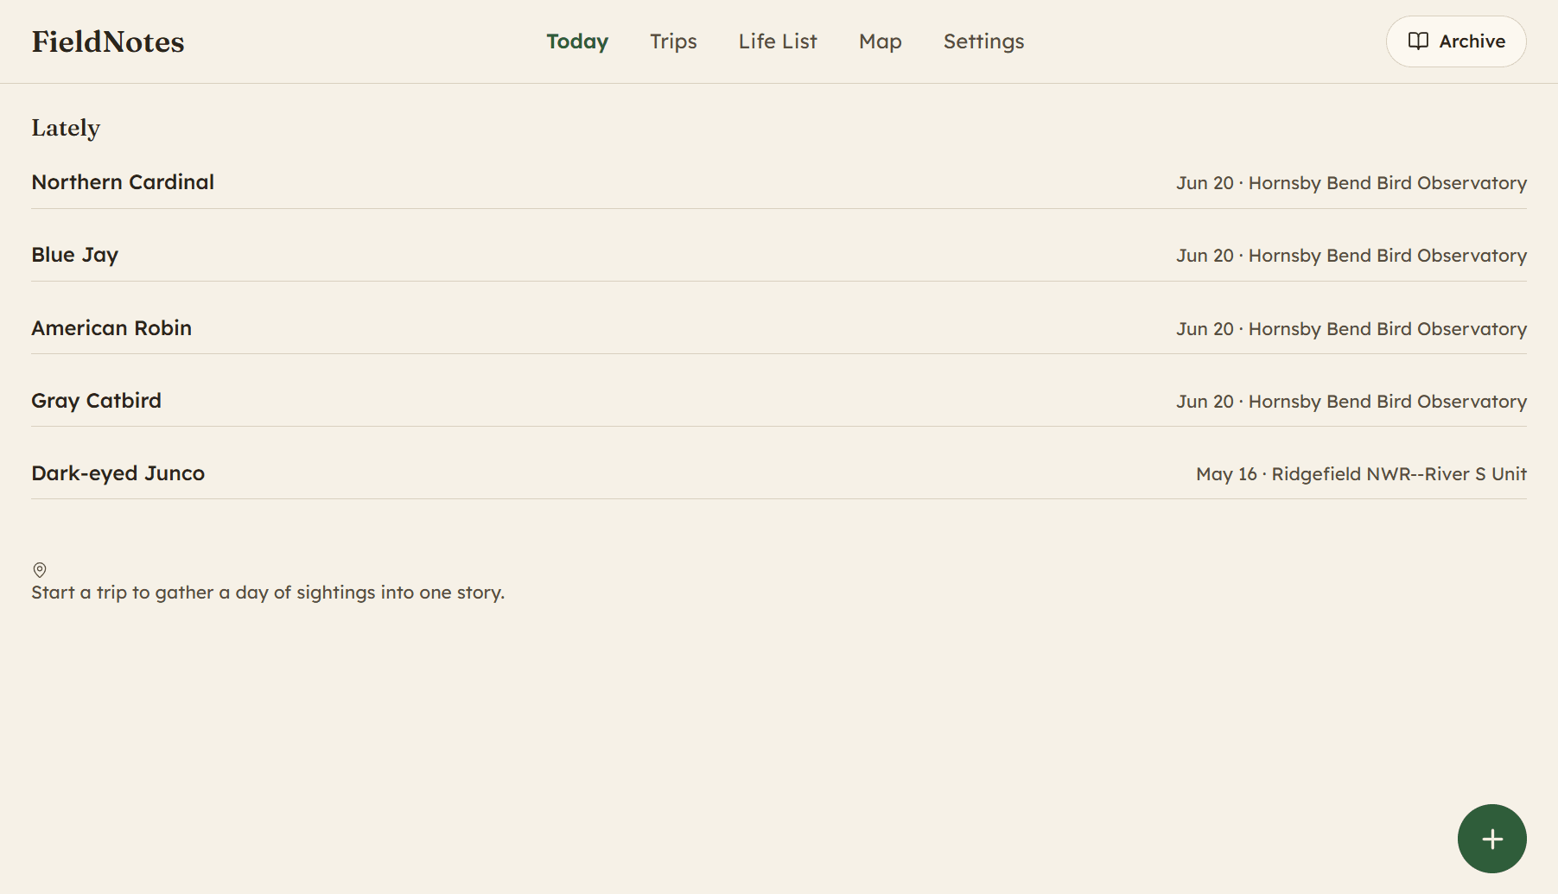
Task: Select the American Robin entry
Action: point(779,328)
